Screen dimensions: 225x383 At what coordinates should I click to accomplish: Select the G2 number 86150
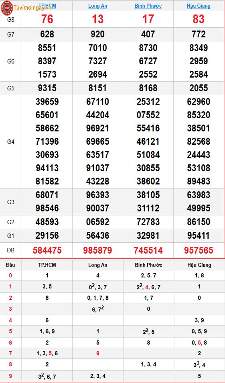(199, 222)
